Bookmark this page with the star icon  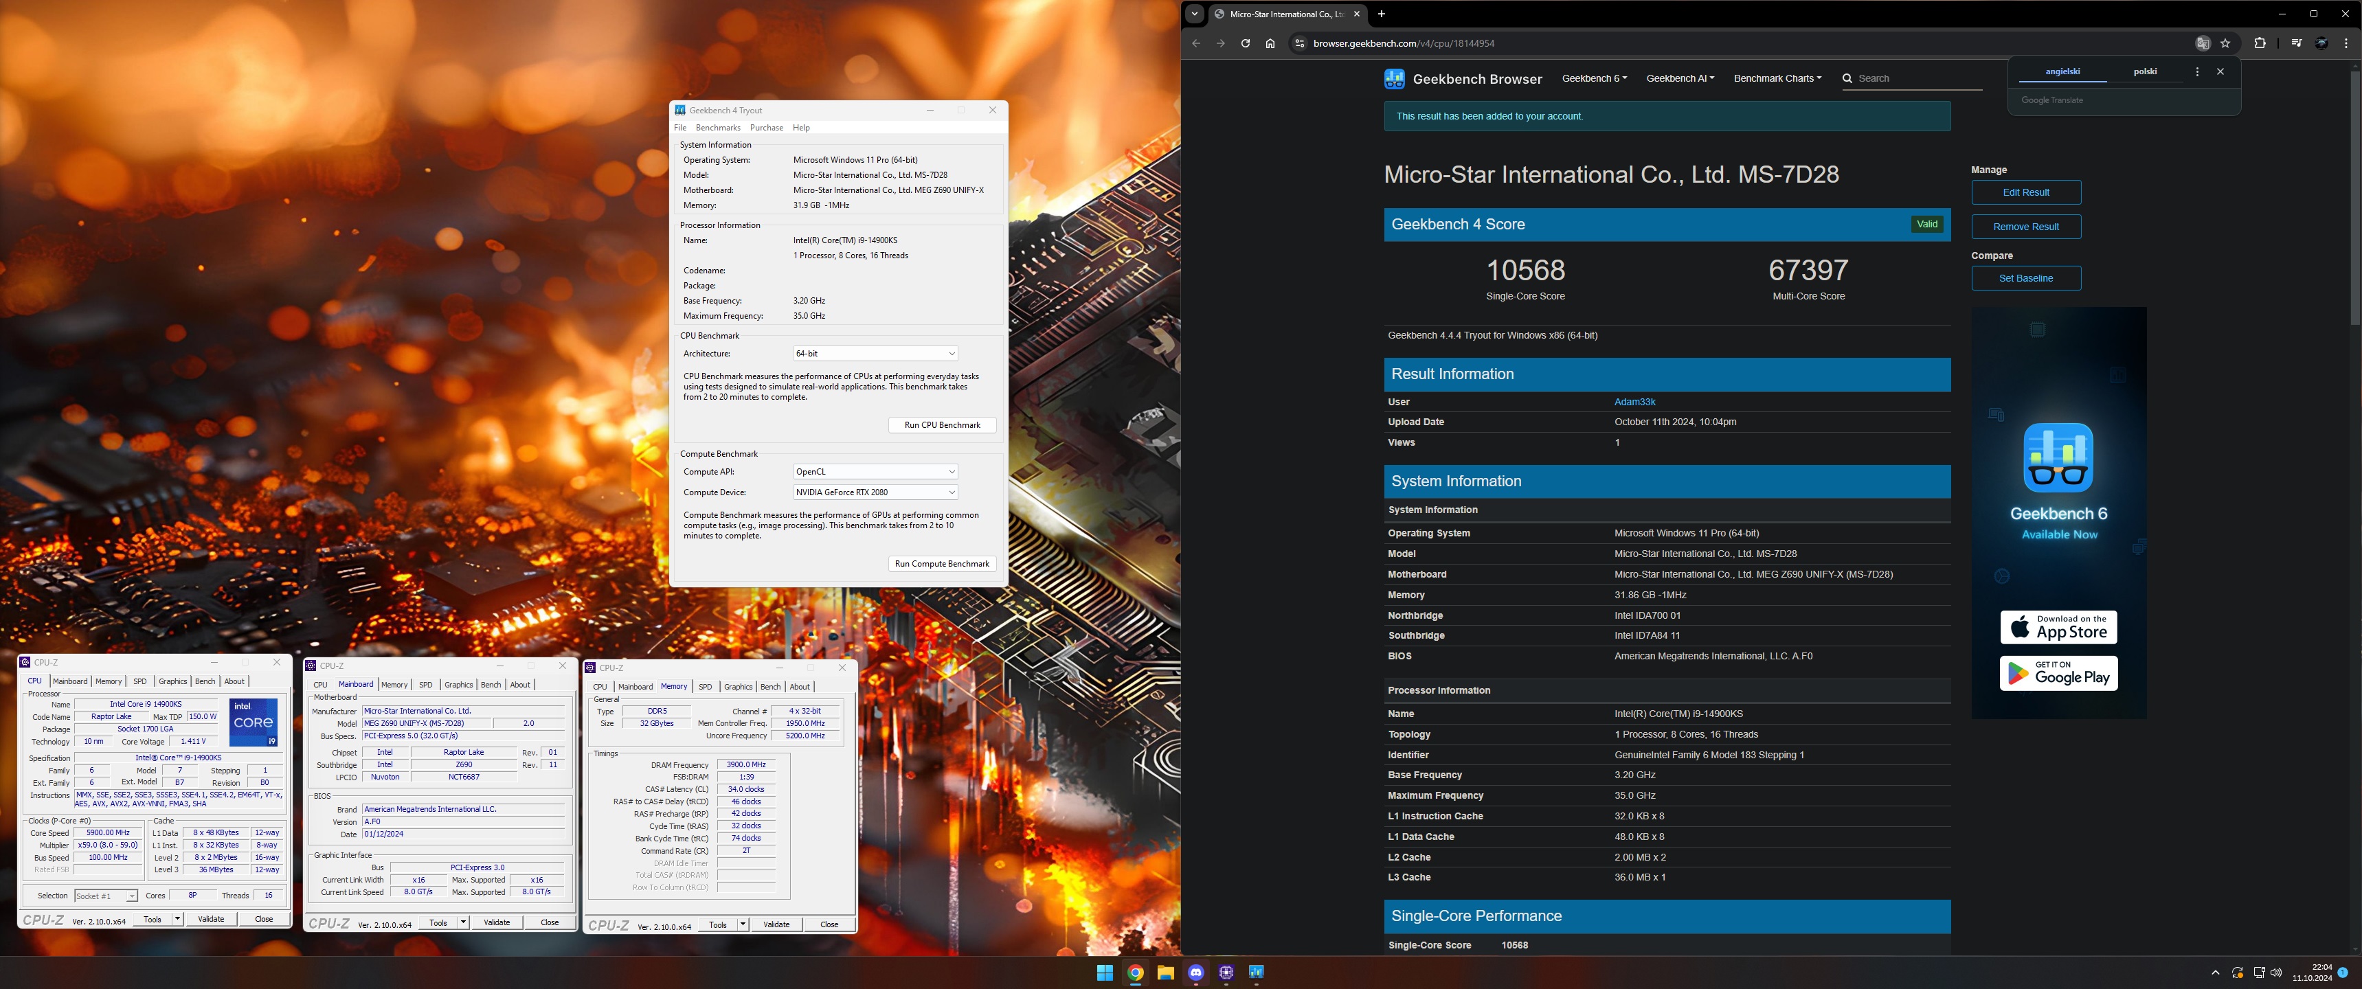(2225, 43)
